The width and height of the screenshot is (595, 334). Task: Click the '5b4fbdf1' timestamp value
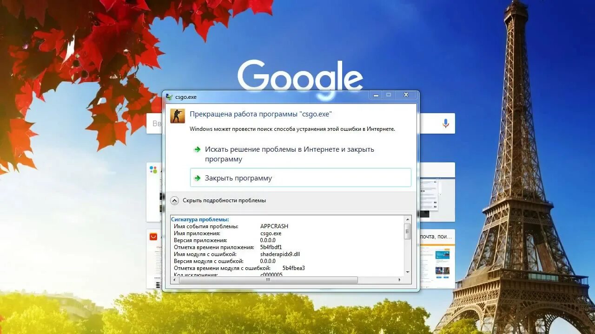coord(271,247)
